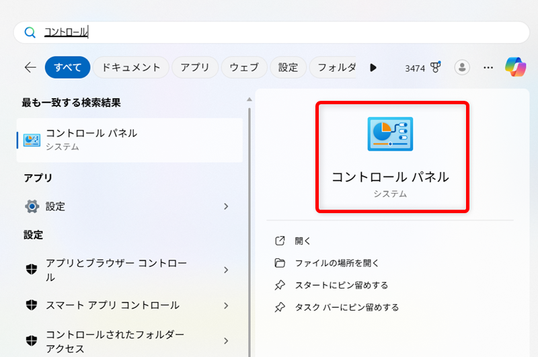538x357 pixels.
Task: Click the large Control Panel icon in preview
Action: pyautogui.click(x=390, y=134)
